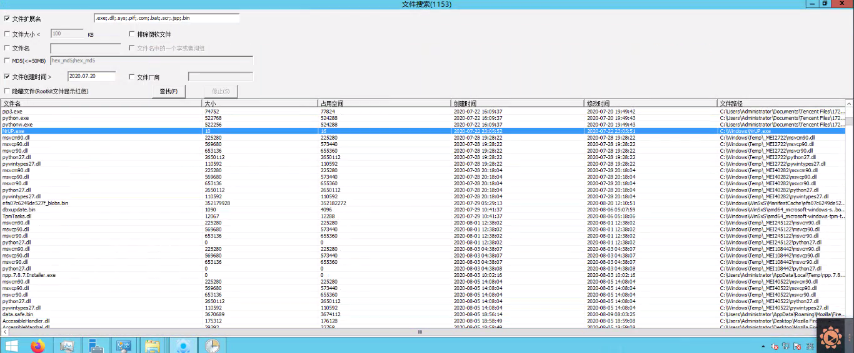854x353 pixels.
Task: Open the File Explorer taskbar icon
Action: point(152,345)
